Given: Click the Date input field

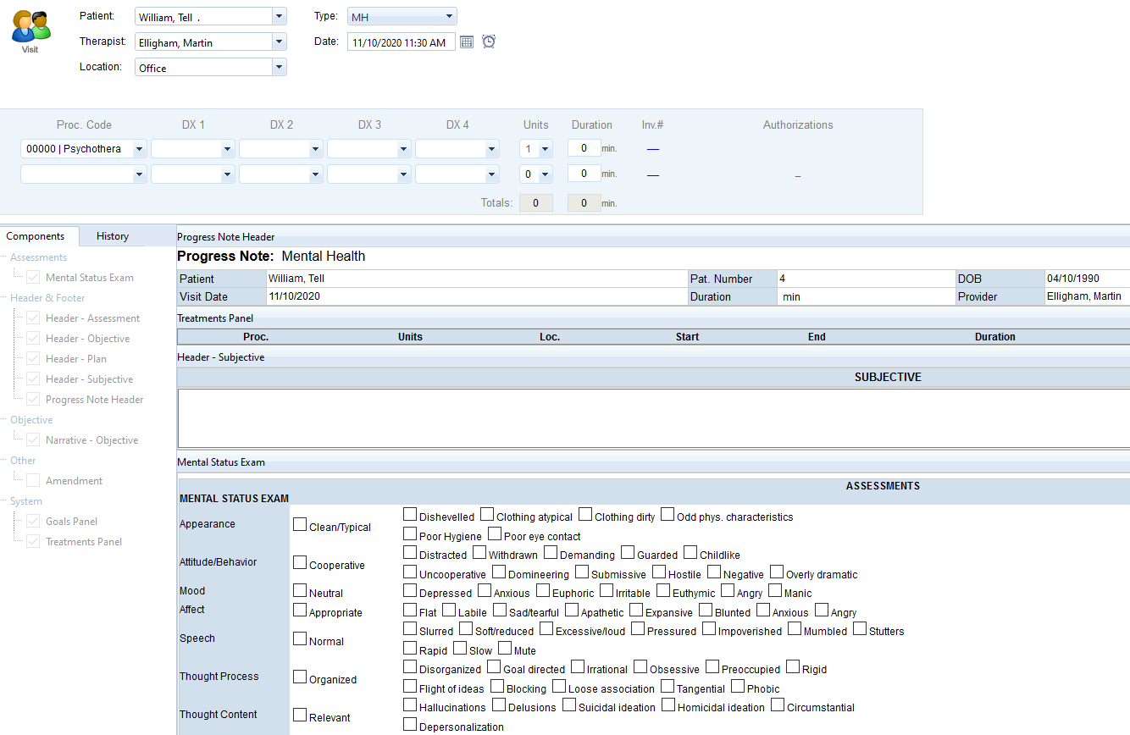Looking at the screenshot, I should coord(401,42).
